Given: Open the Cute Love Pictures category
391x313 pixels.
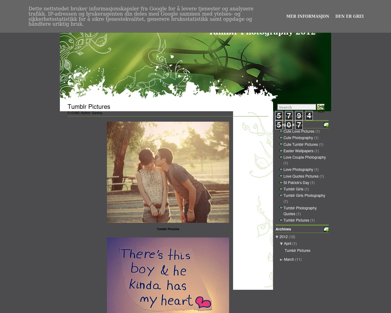Looking at the screenshot, I should tap(299, 131).
